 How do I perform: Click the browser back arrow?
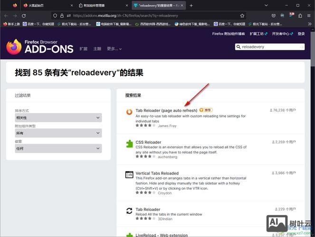click(6, 16)
